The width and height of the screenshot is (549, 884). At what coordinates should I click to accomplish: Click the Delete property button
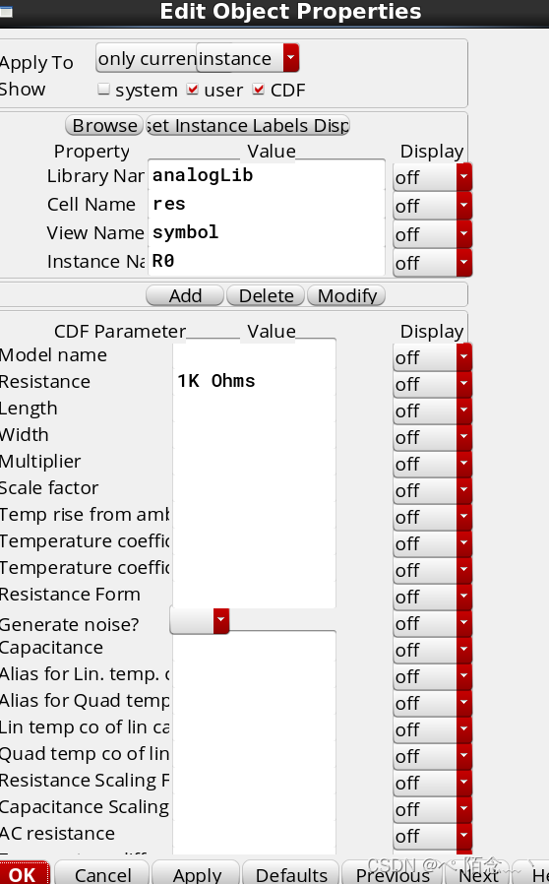(x=266, y=295)
